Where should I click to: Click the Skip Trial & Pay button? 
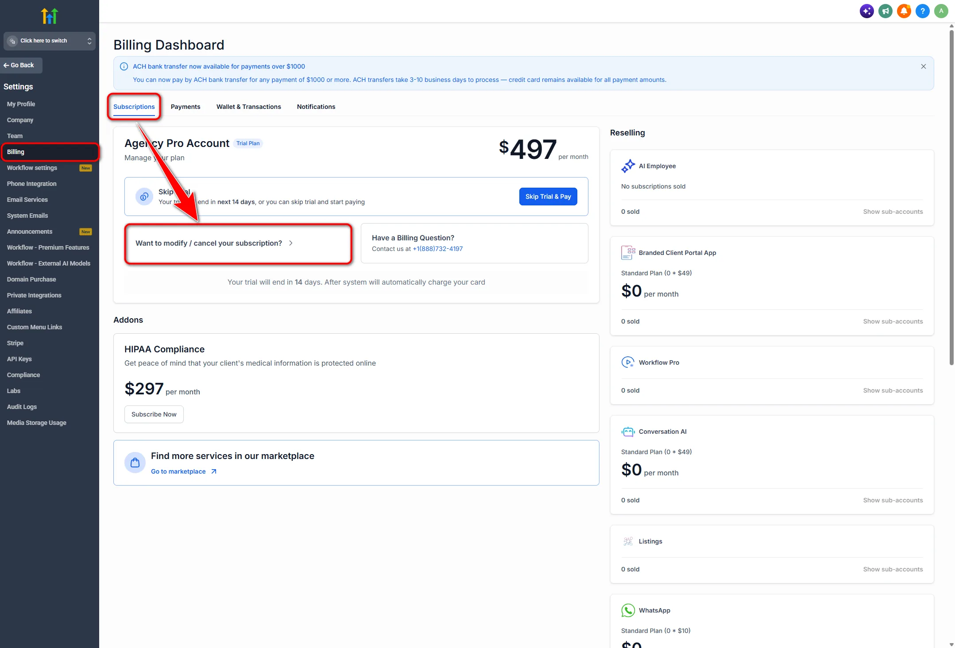point(548,197)
